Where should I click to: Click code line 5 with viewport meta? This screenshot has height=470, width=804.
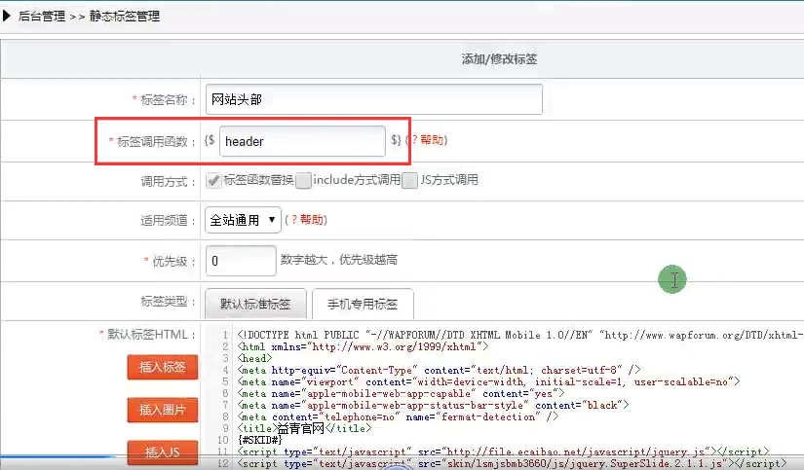coord(488,381)
